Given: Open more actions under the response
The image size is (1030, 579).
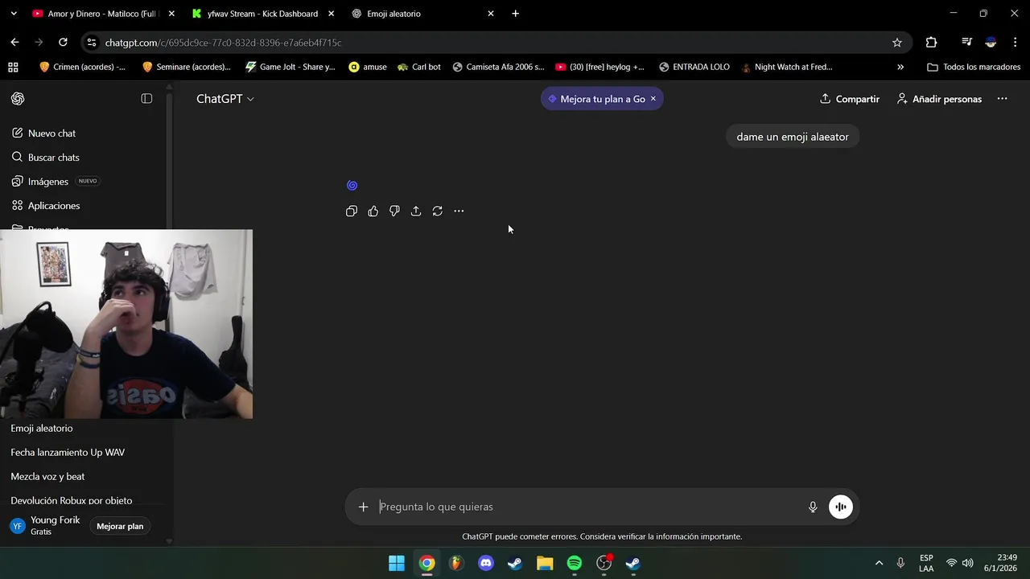Looking at the screenshot, I should (x=459, y=211).
